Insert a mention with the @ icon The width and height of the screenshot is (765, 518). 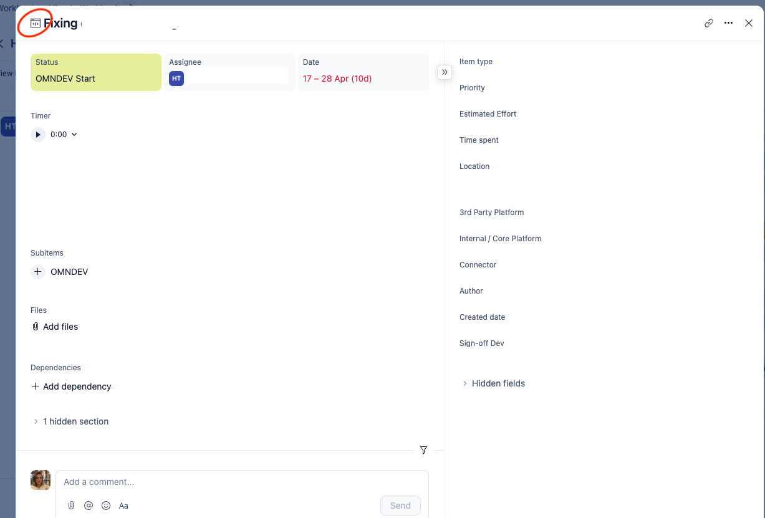[89, 506]
